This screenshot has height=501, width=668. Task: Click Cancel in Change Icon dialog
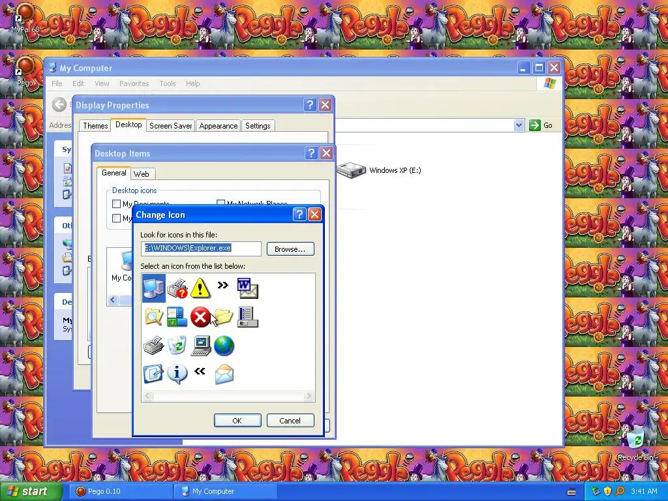290,421
